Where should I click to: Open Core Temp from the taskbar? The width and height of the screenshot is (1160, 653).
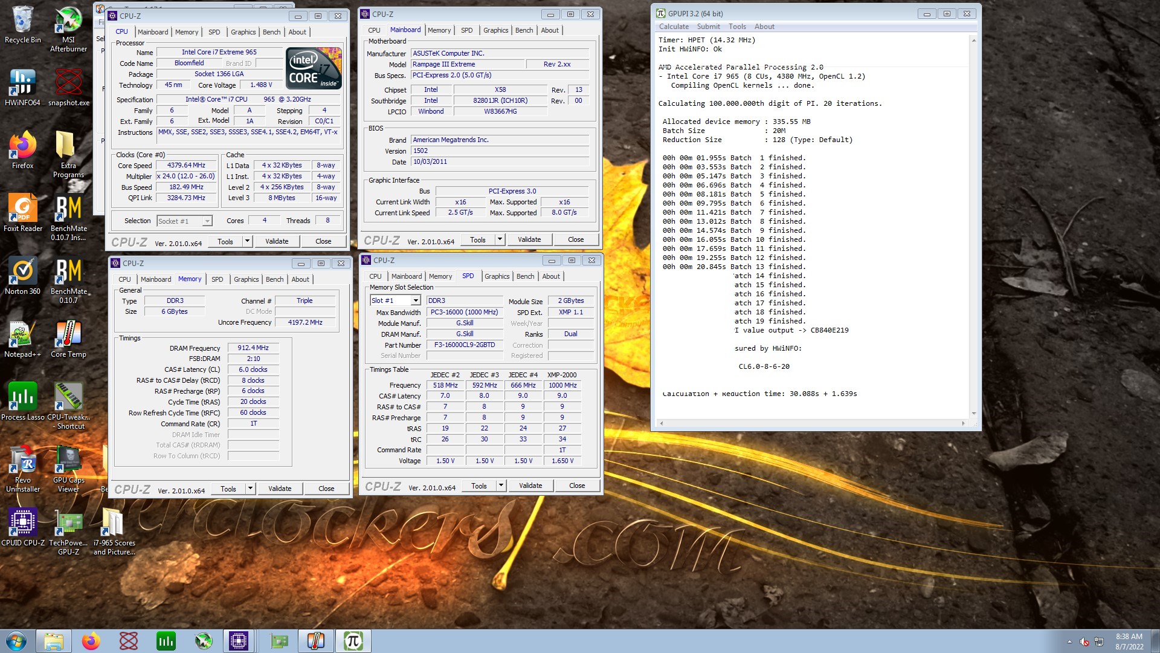coord(315,641)
